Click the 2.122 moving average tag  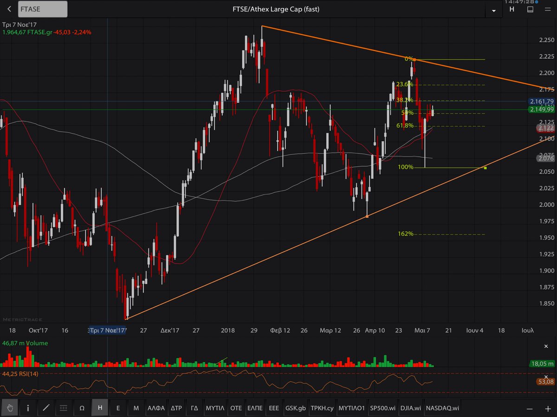pyautogui.click(x=545, y=128)
